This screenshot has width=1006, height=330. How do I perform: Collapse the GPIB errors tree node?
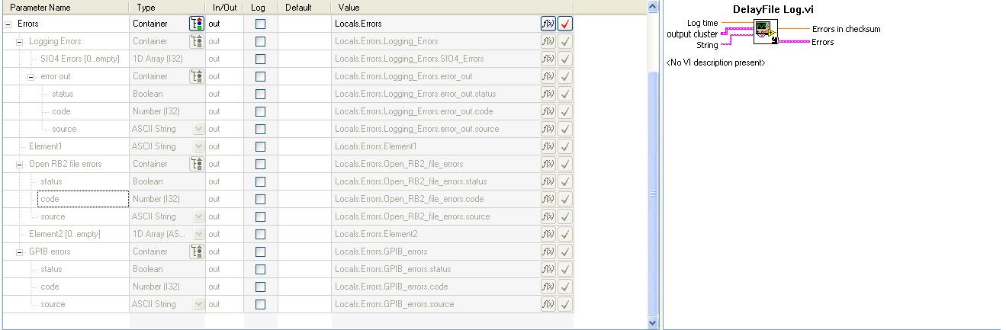(20, 252)
